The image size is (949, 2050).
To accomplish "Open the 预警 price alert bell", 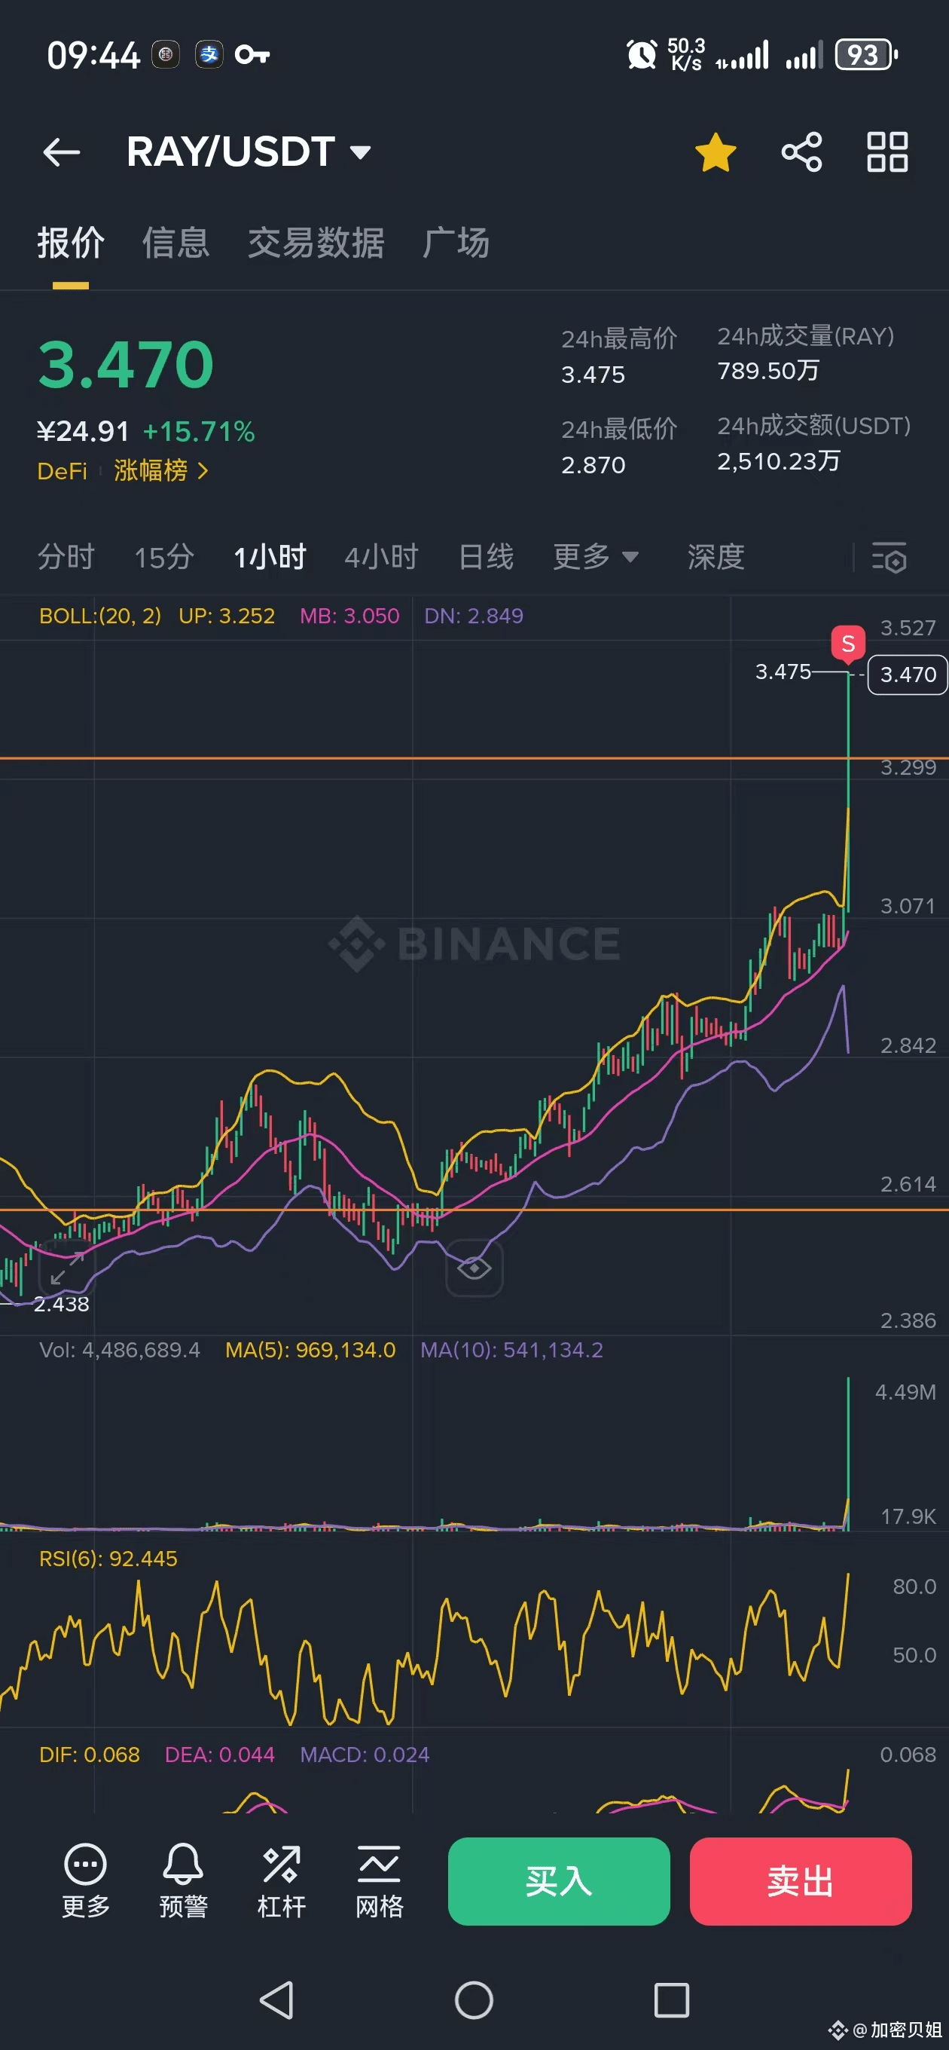I will point(183,1881).
